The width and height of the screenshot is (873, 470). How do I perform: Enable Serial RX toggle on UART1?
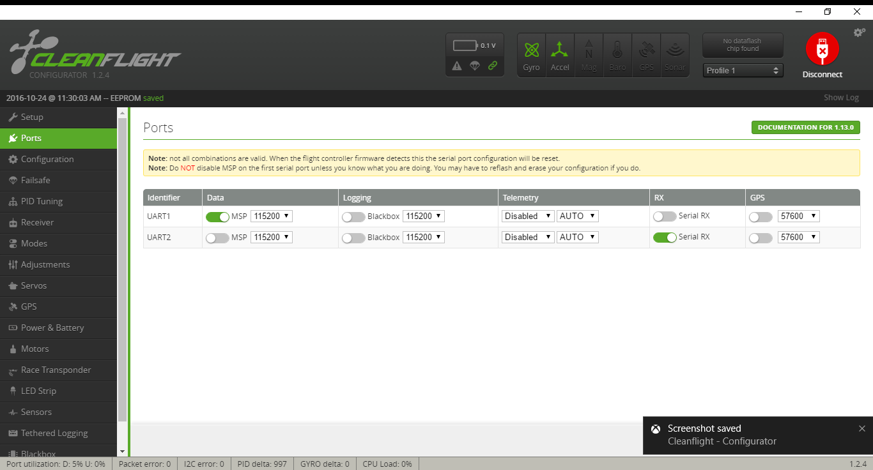click(665, 216)
